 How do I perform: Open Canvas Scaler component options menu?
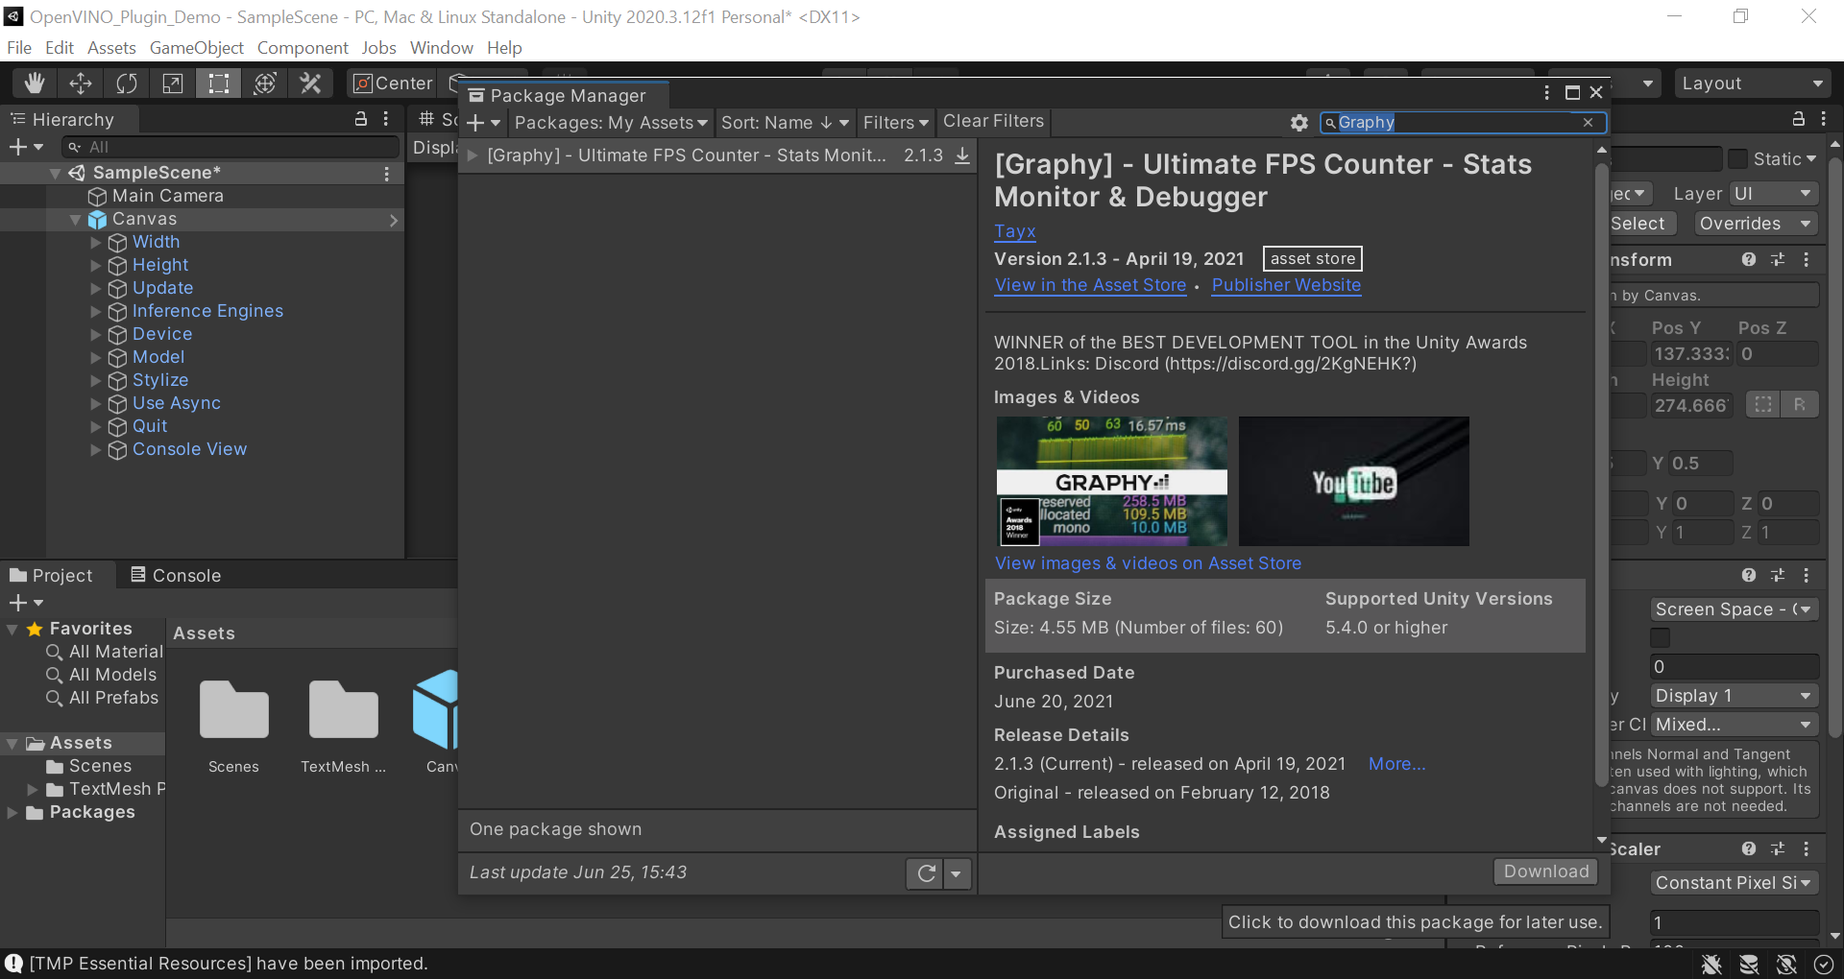(1807, 849)
